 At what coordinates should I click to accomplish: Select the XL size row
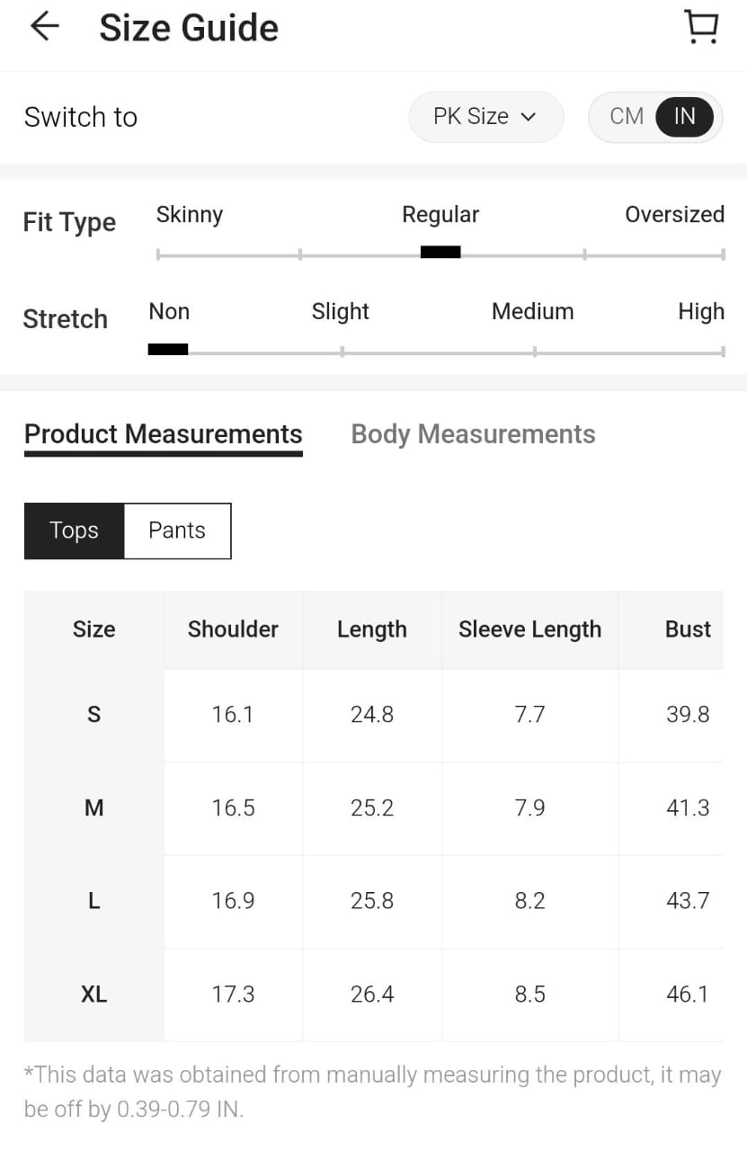pos(93,995)
